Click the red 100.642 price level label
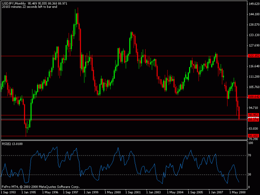Screen dimensions: 260x195 click(254, 97)
